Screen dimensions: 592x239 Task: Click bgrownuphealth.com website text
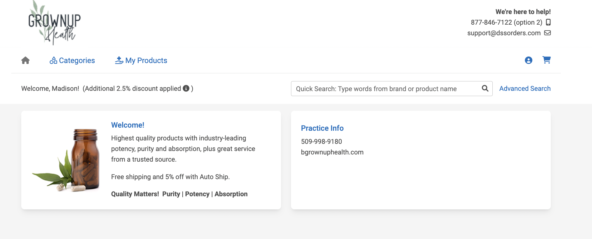click(x=332, y=152)
